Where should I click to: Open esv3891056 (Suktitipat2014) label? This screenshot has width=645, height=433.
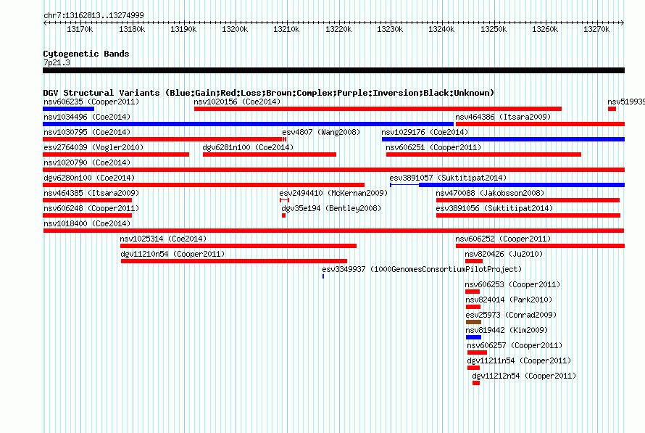pos(494,208)
